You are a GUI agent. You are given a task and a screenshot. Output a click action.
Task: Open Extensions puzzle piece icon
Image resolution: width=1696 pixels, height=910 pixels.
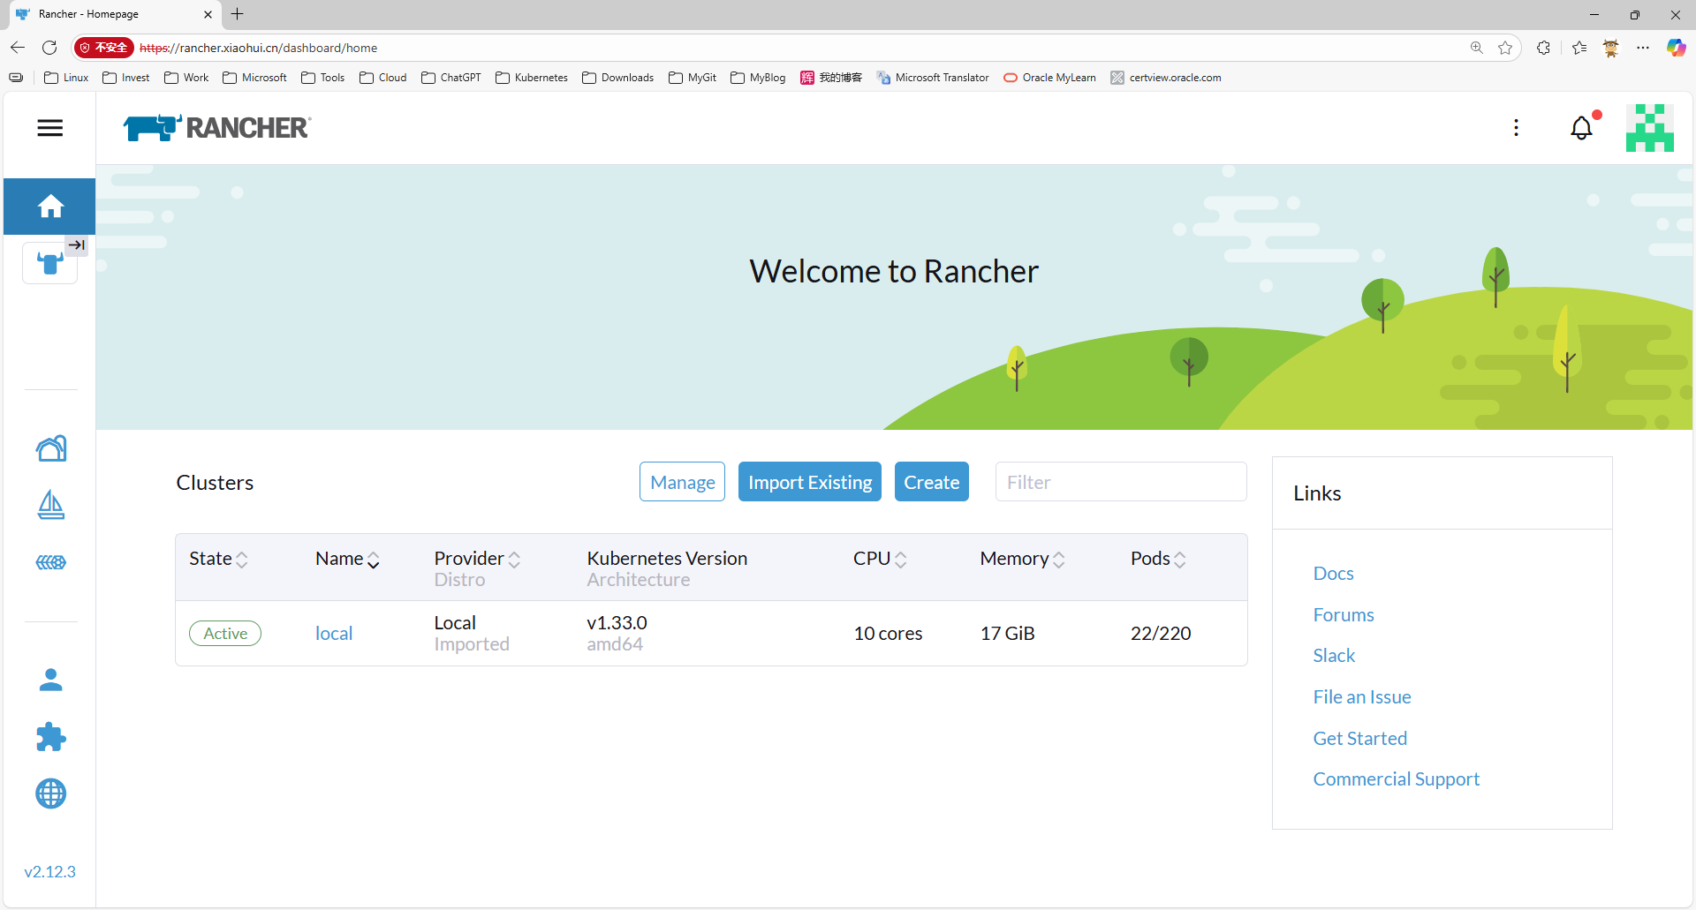[x=50, y=737]
